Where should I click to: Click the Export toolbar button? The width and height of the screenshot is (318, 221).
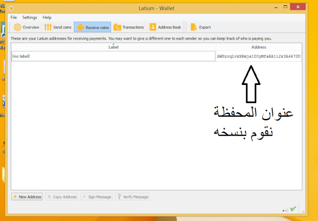tap(201, 27)
